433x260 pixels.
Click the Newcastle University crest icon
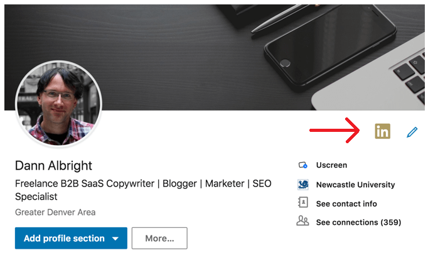(303, 185)
